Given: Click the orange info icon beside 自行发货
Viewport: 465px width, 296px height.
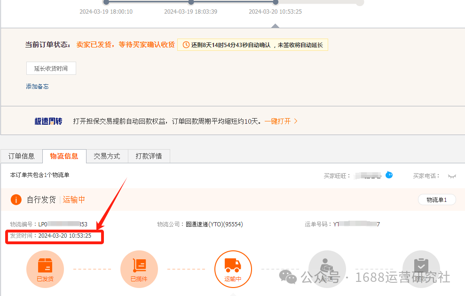Looking at the screenshot, I should pos(16,200).
